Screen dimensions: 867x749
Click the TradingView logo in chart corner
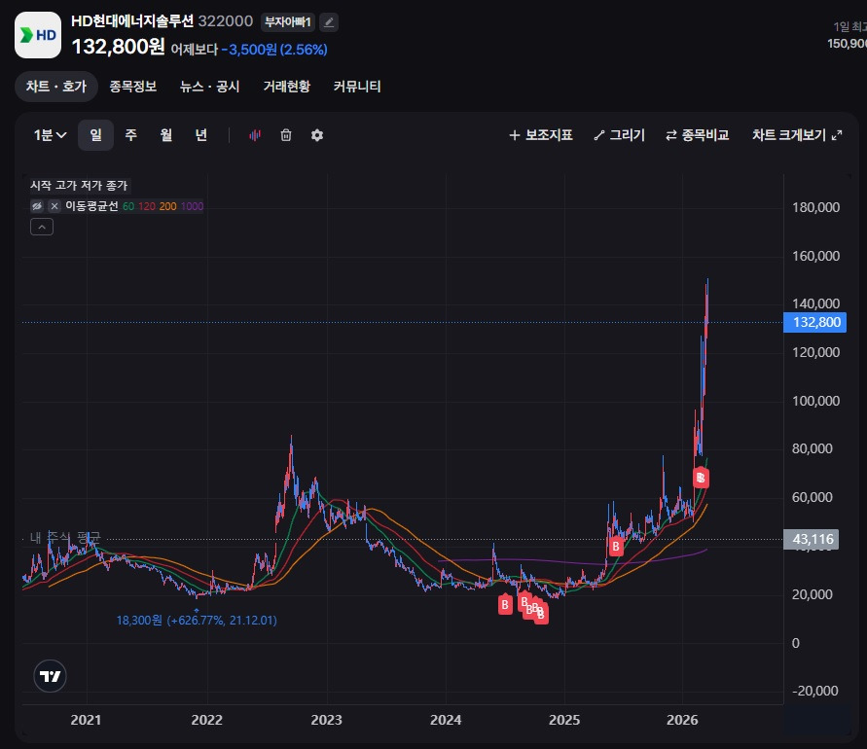click(x=50, y=676)
